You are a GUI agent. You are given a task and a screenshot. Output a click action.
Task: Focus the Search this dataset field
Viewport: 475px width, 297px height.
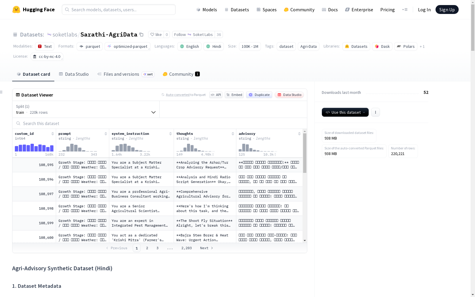pos(160,123)
